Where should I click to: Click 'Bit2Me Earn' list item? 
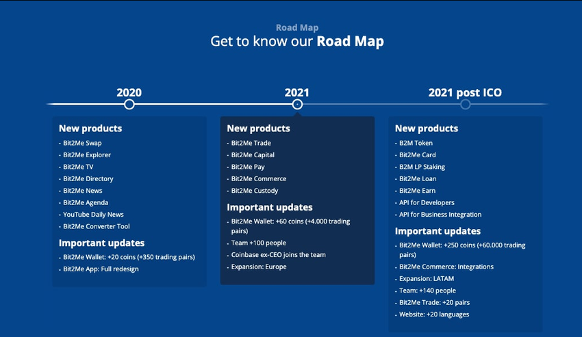point(418,191)
